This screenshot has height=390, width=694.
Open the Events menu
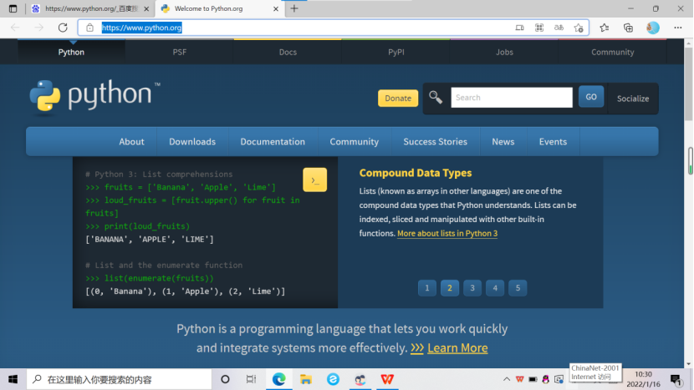553,141
